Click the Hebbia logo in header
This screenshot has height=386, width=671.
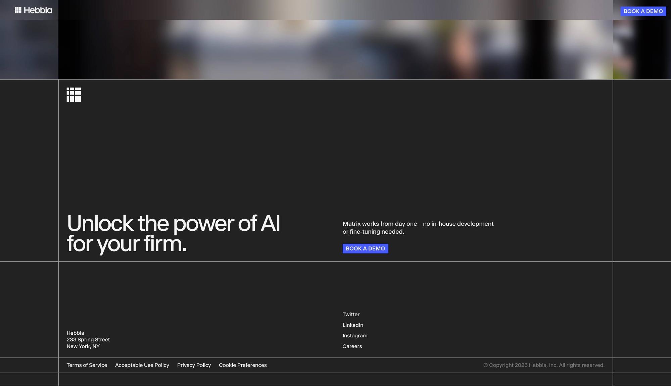18,10
